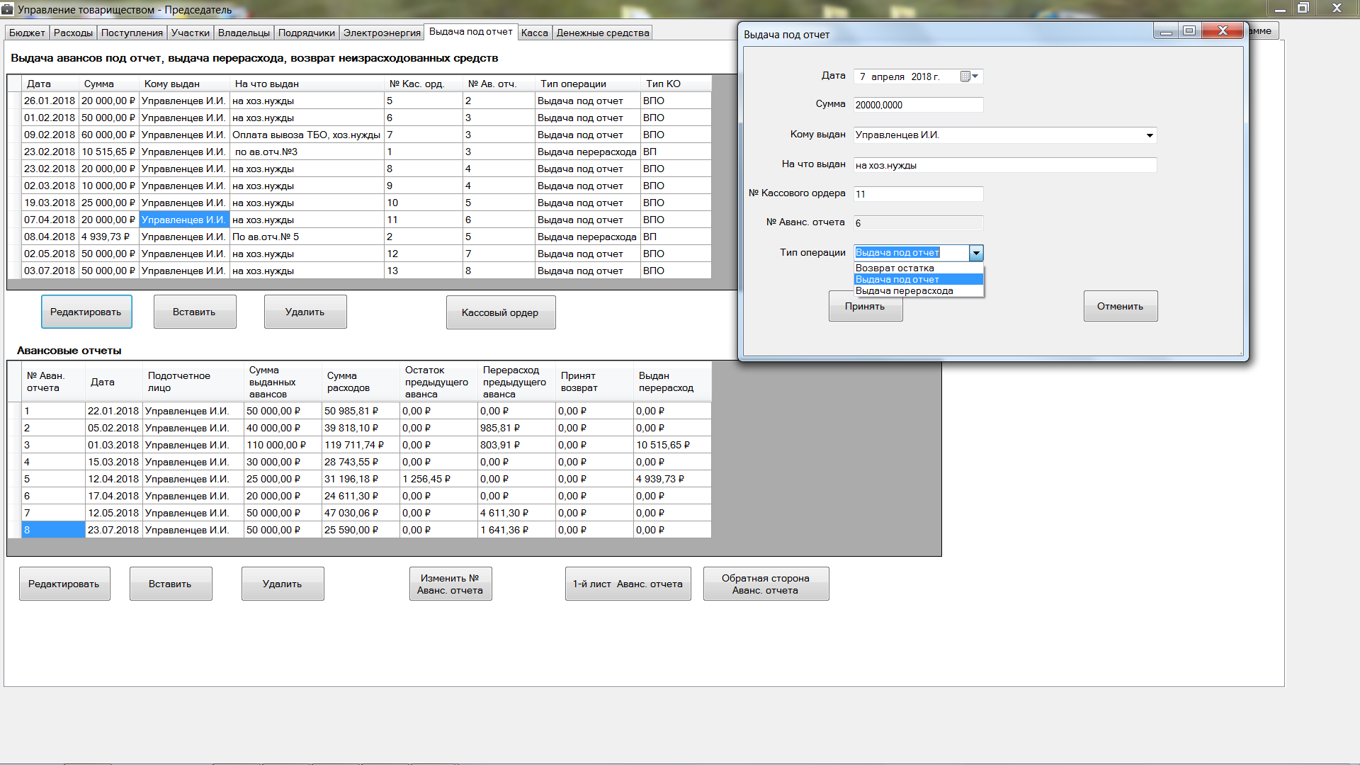Click the Отменить button

click(x=1120, y=306)
